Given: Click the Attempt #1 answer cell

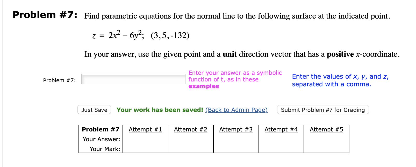Looking at the screenshot, I should pos(145,139).
